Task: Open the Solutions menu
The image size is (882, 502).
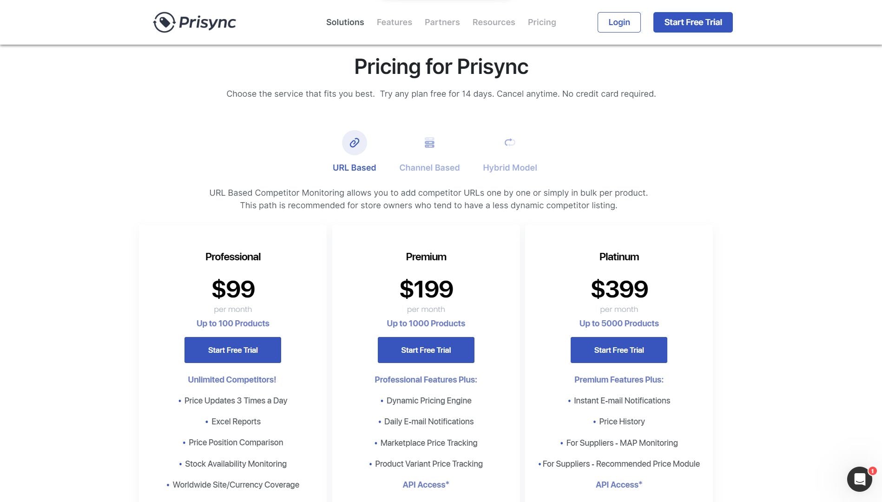Action: (x=345, y=22)
